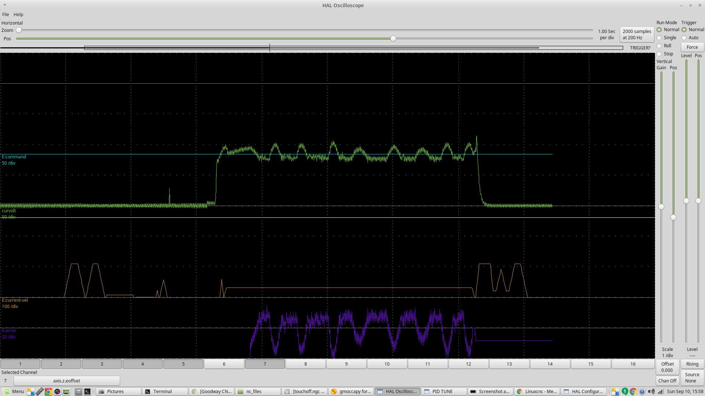
Task: Click the Offset 0.000 button
Action: point(667,367)
